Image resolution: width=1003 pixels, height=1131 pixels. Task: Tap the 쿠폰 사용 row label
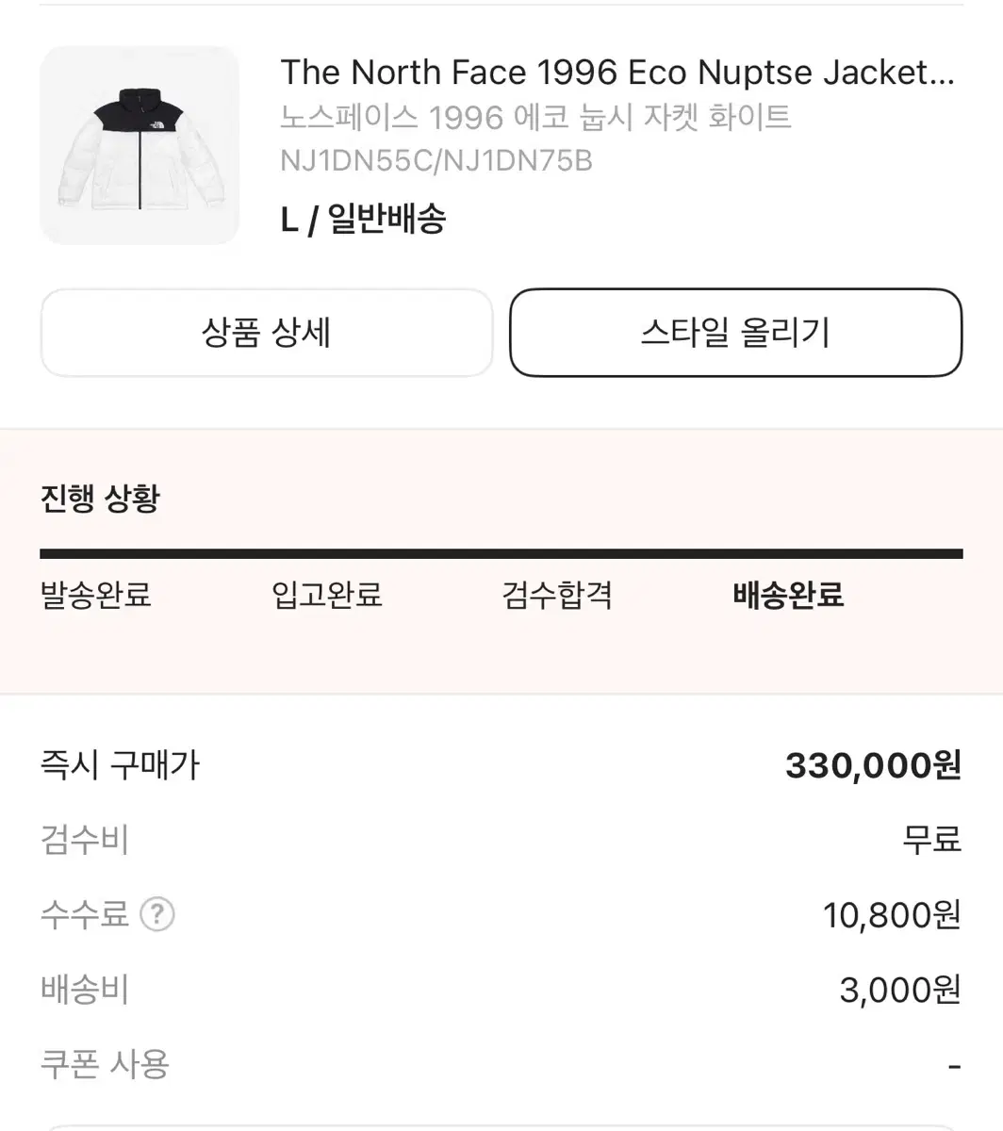pos(105,1065)
